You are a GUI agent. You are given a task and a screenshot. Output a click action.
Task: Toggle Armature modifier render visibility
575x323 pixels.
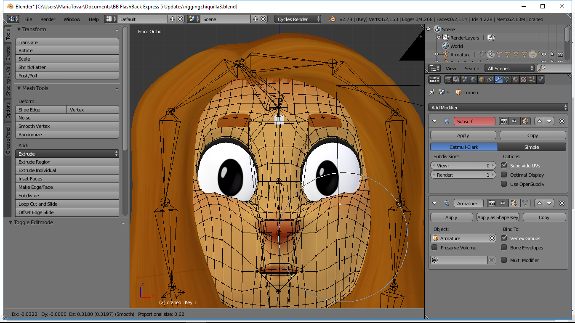[492, 203]
